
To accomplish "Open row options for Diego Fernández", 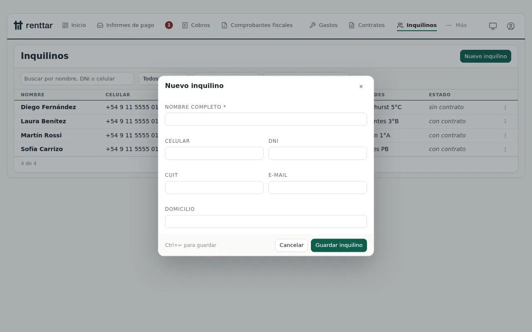I will coord(505,107).
